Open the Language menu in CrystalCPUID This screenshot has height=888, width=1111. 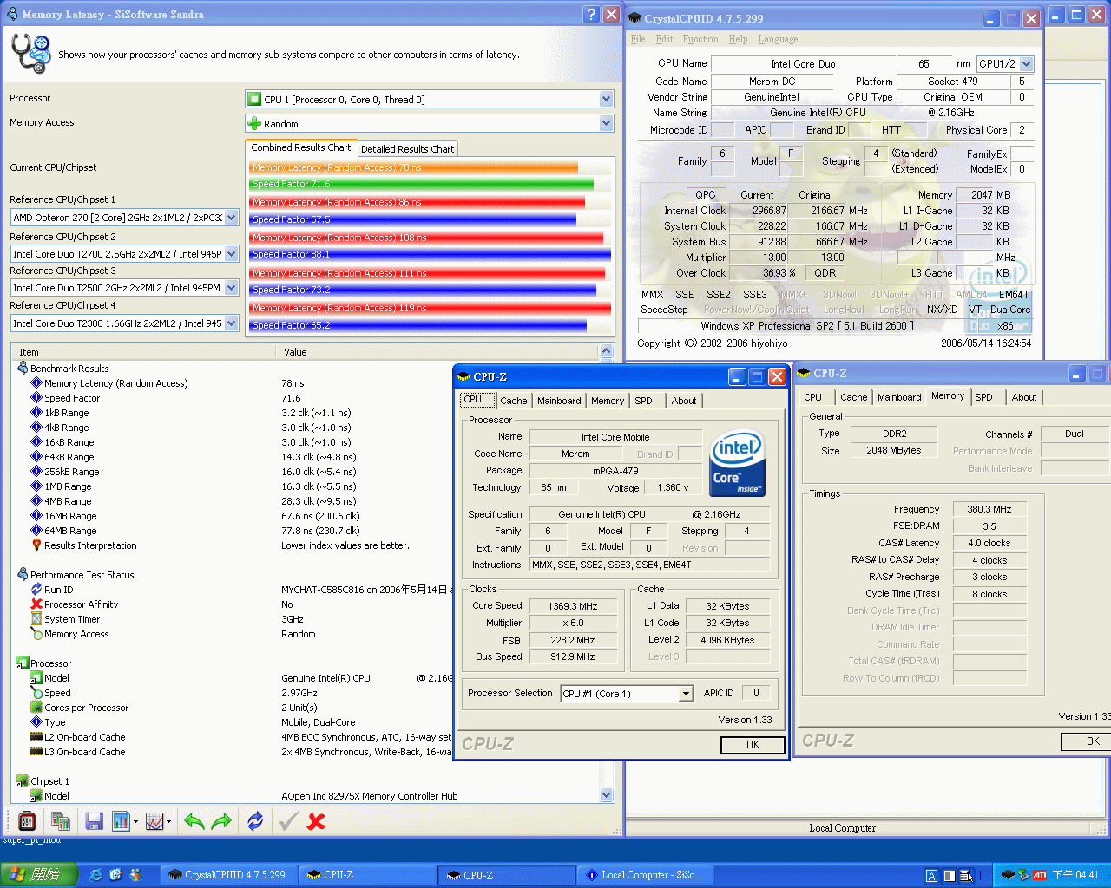coord(778,39)
